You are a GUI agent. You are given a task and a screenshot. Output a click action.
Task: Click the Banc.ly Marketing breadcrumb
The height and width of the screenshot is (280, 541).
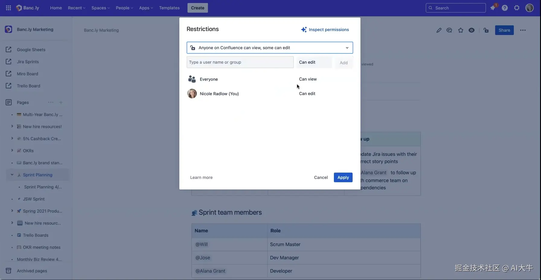click(x=101, y=30)
